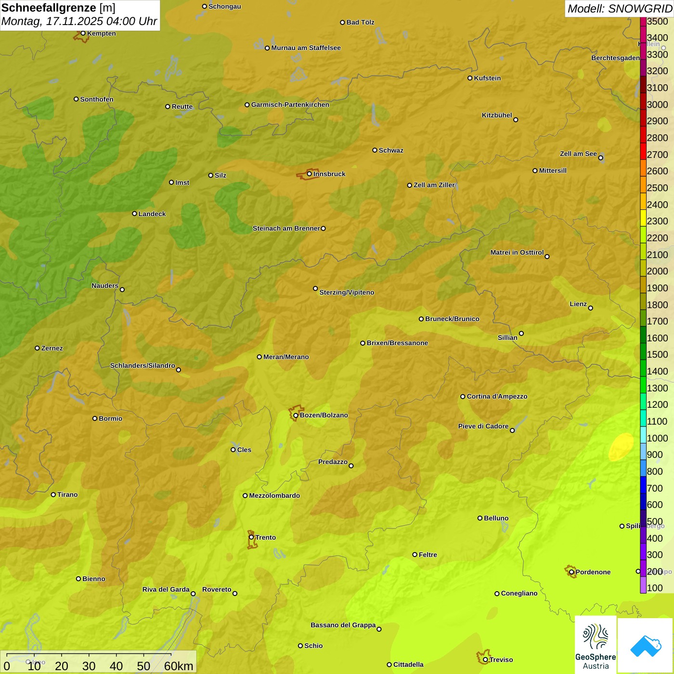
Task: Select the 3500 magenta legend swatch
Action: (x=643, y=21)
